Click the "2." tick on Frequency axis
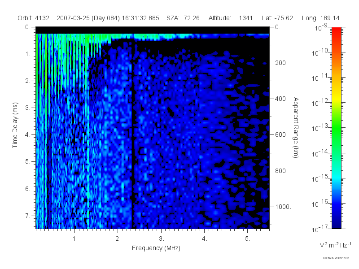The height and width of the screenshot is (269, 359). pyautogui.click(x=118, y=239)
